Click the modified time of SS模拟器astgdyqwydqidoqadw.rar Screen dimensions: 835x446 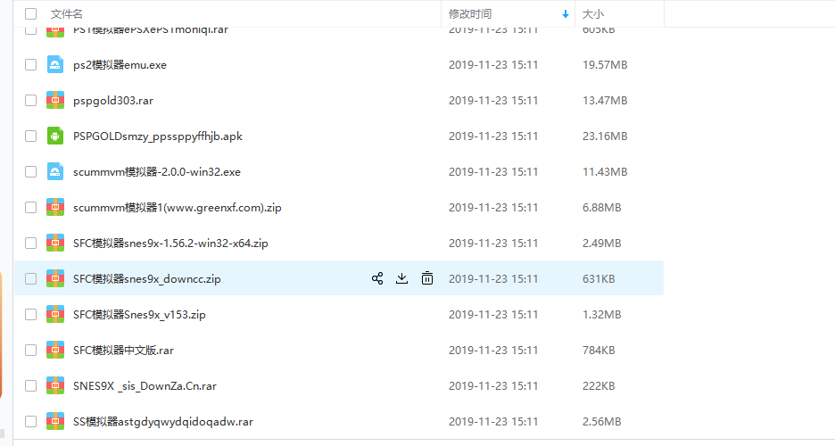point(493,422)
